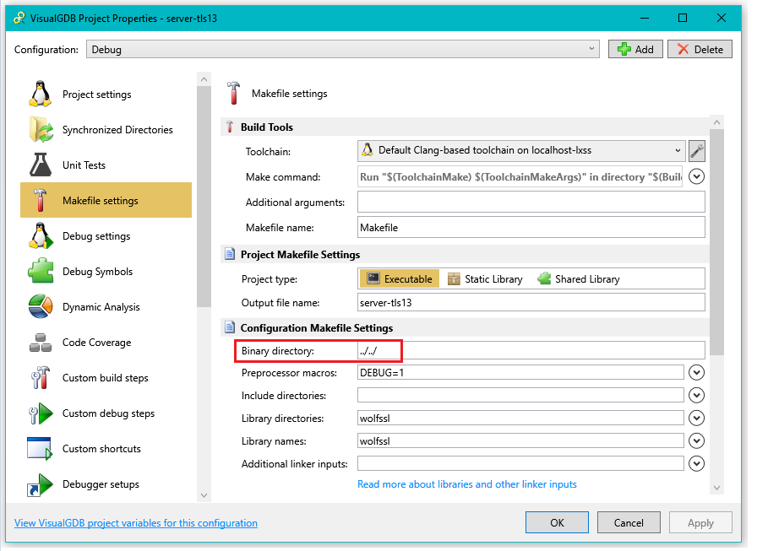Click the OK button
Image resolution: width=757 pixels, height=551 pixels.
coord(557,523)
